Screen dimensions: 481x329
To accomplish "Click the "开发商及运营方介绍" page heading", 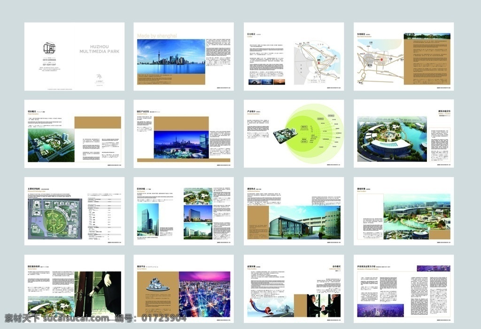I will click(x=366, y=267).
